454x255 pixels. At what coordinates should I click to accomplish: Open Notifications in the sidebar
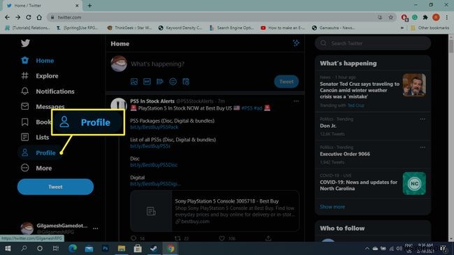(x=47, y=92)
